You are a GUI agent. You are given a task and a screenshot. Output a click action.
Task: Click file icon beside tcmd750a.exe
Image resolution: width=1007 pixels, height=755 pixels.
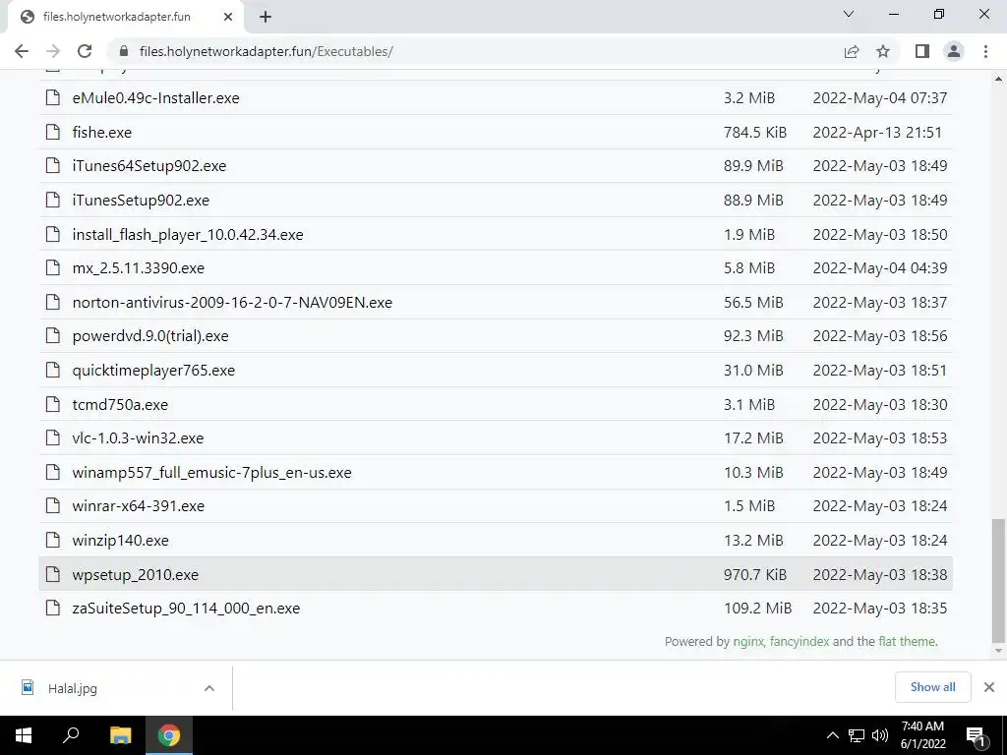[x=53, y=404]
